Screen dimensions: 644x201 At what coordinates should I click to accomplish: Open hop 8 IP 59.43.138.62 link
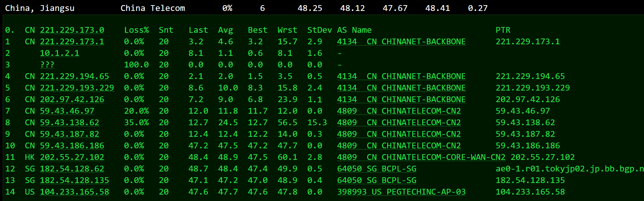[x=70, y=123]
